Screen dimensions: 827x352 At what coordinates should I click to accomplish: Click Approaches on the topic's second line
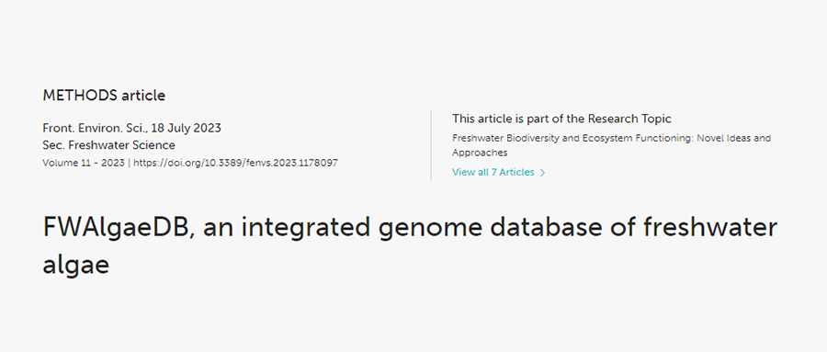(x=480, y=153)
